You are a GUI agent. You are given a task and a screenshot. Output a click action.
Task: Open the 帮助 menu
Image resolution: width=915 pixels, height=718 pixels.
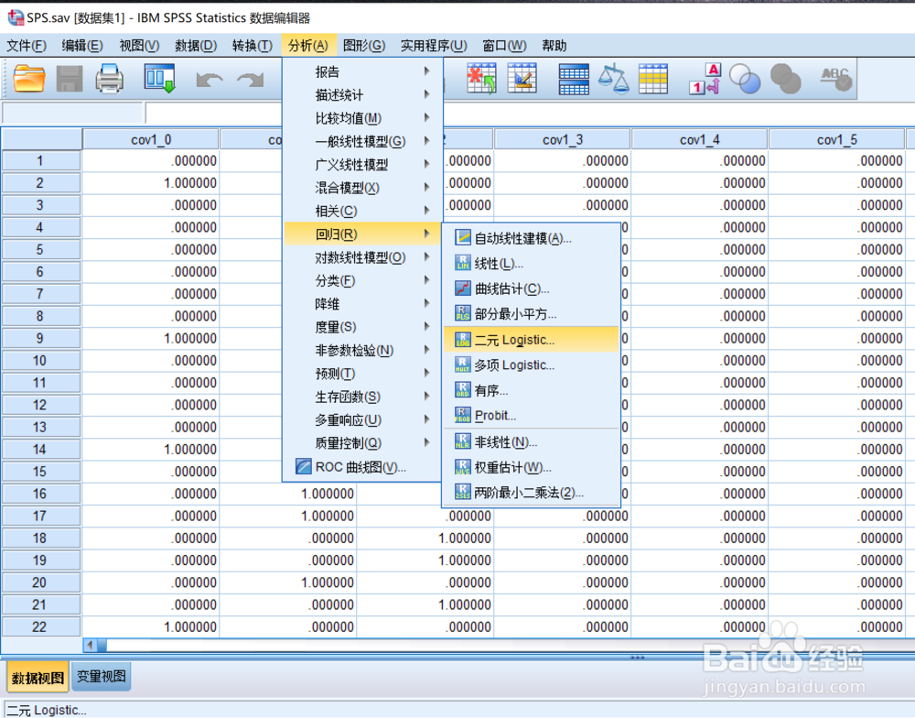pos(554,46)
